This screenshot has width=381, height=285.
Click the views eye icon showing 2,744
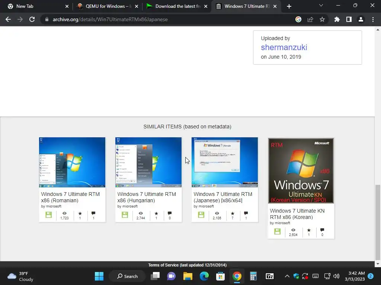(x=141, y=213)
